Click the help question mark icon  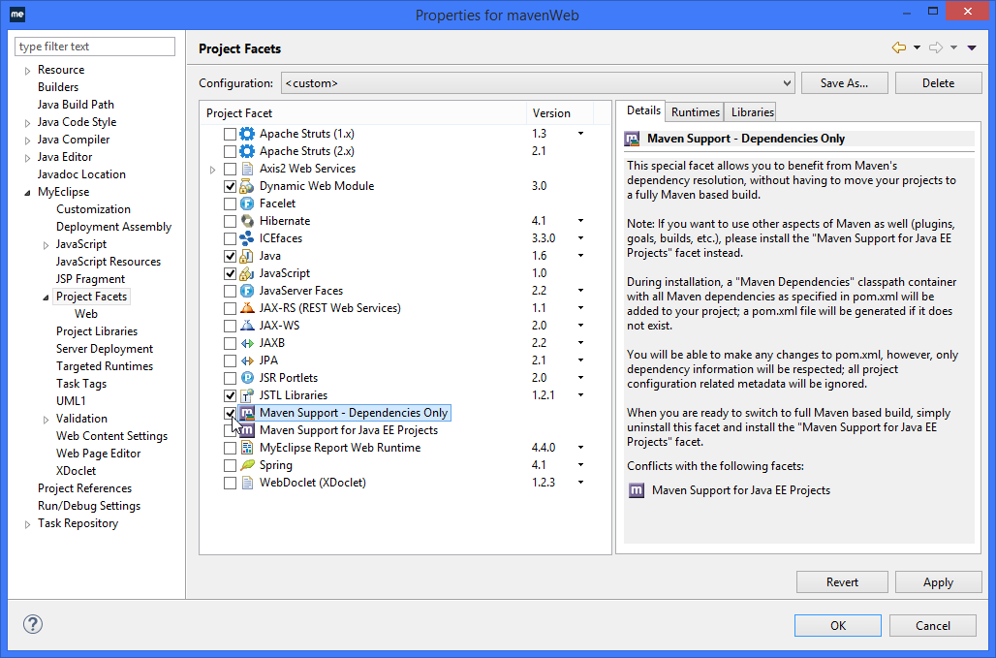32,625
